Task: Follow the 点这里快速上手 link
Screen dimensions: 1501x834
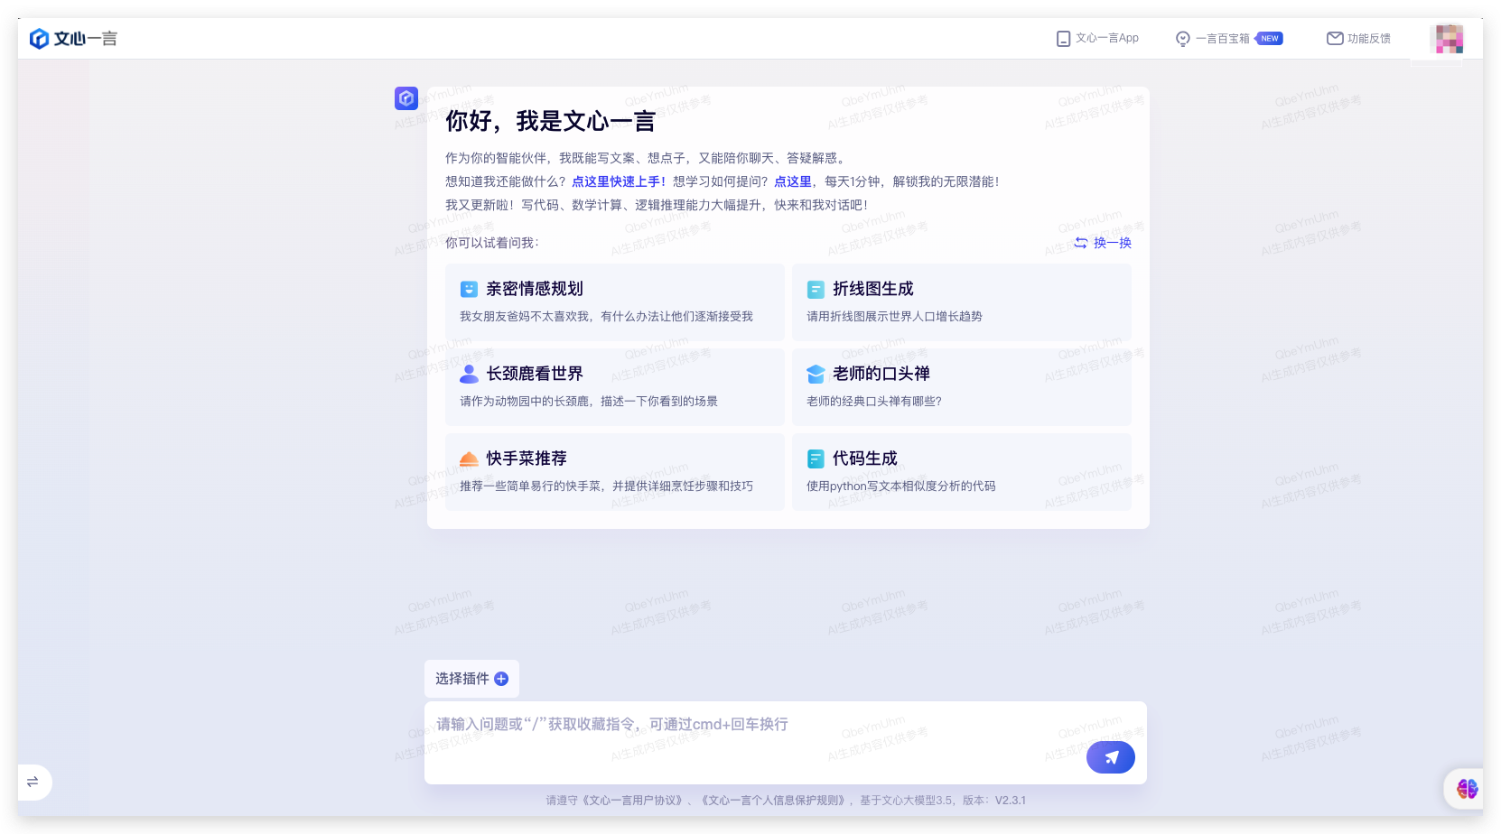Action: (619, 181)
